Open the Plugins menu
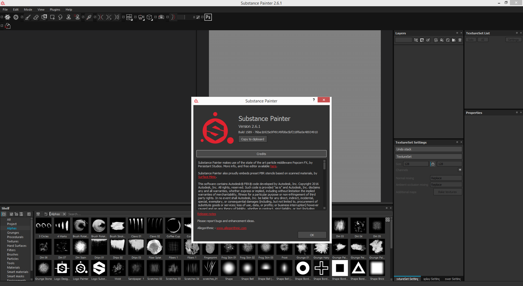 [55, 10]
